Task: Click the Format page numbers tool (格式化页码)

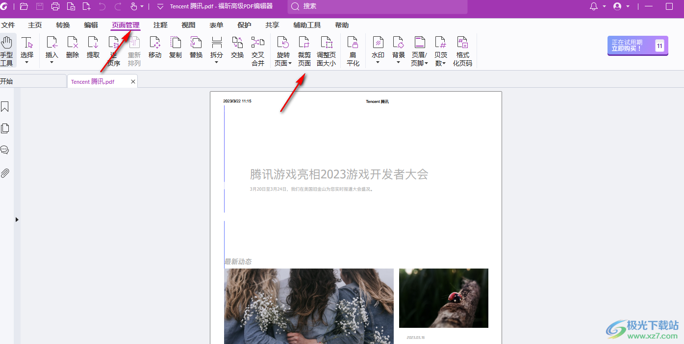Action: [462, 50]
